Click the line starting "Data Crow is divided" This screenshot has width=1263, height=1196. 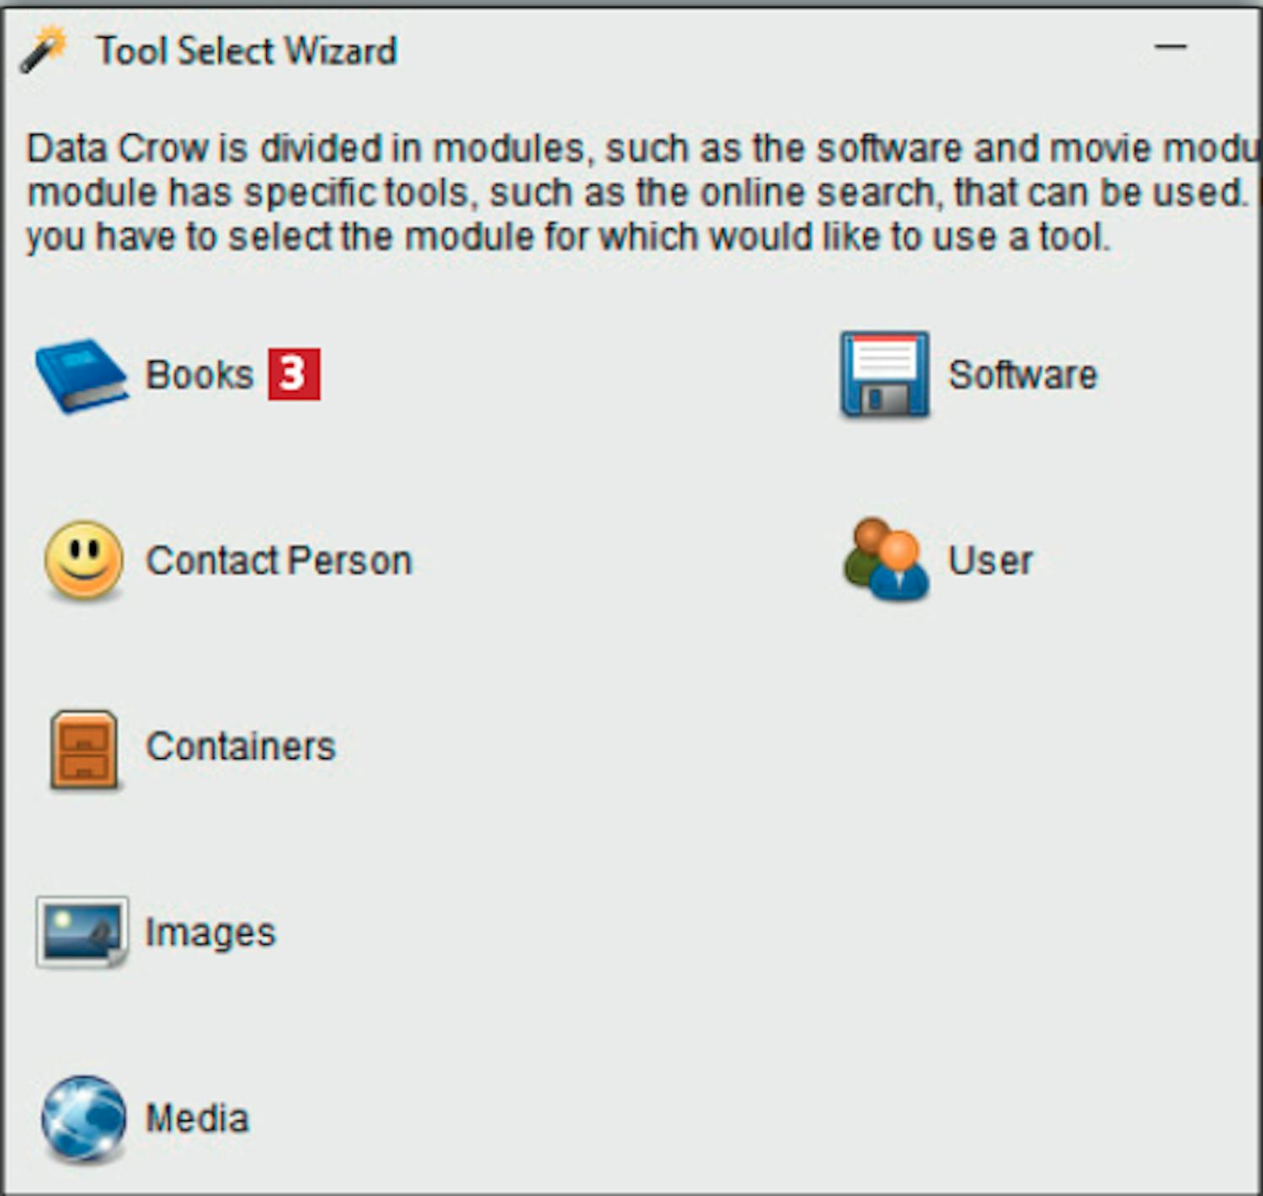(644, 148)
